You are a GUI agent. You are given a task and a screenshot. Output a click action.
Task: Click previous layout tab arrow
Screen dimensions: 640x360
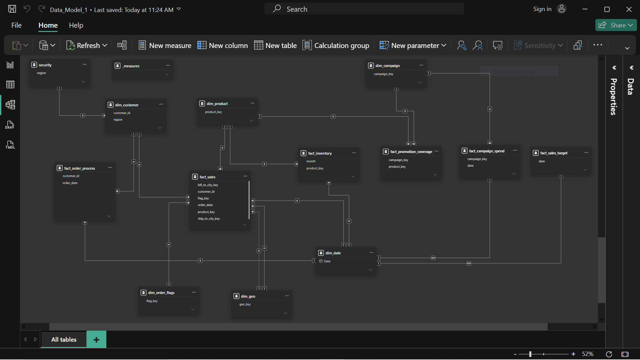(x=25, y=339)
